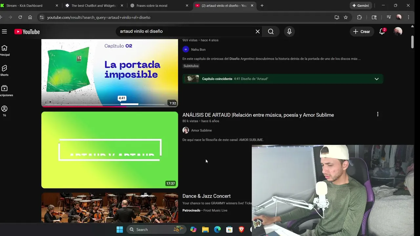Open the Amor Sublime channel avatar
This screenshot has width=420, height=236.
click(x=186, y=130)
